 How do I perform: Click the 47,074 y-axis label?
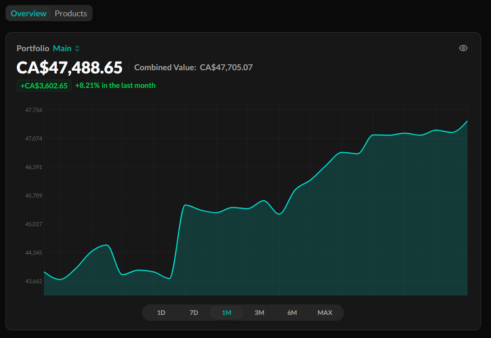click(34, 139)
